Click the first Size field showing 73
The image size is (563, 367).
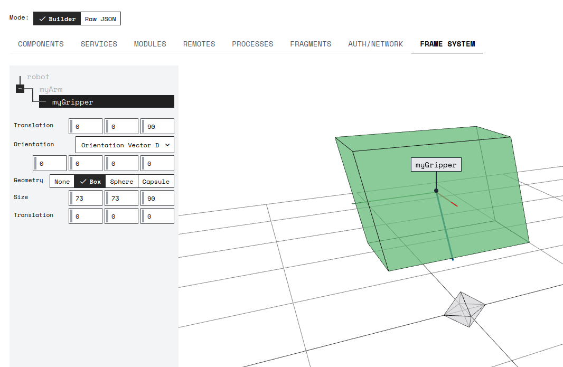coord(87,199)
